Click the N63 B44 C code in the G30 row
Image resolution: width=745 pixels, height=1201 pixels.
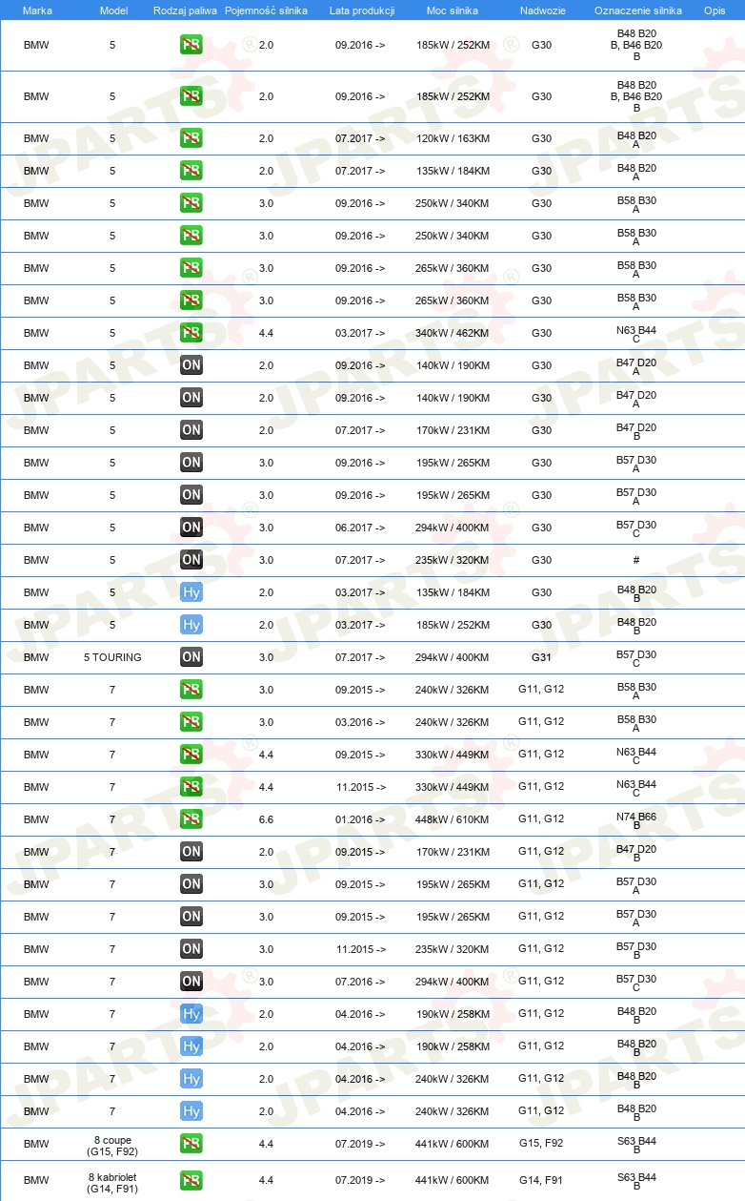click(636, 334)
